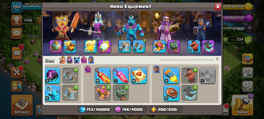Choose the level 5 Dark Orb equipment
264x119 pixels.
52,76
